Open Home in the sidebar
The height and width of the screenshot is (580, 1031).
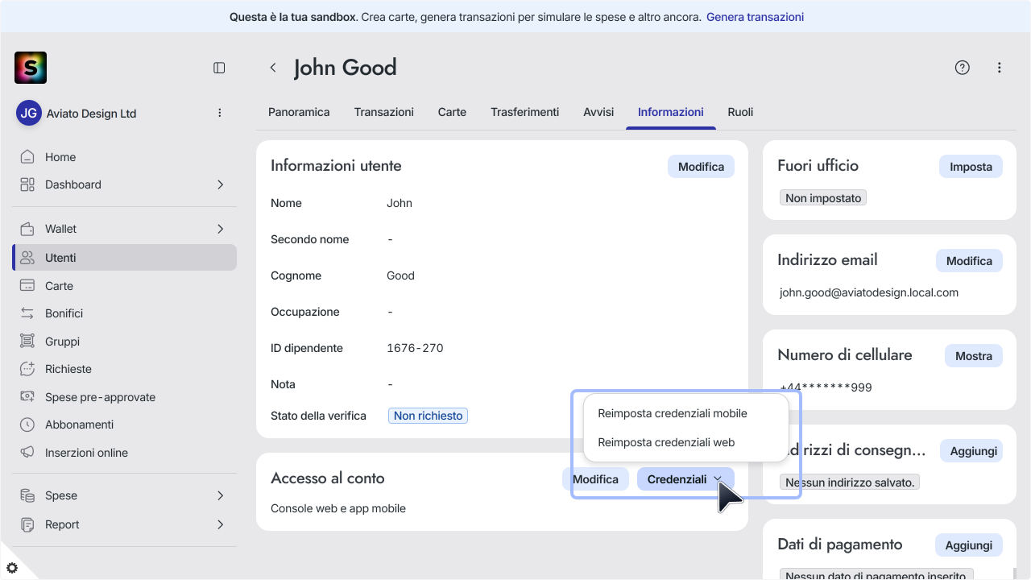tap(125, 157)
